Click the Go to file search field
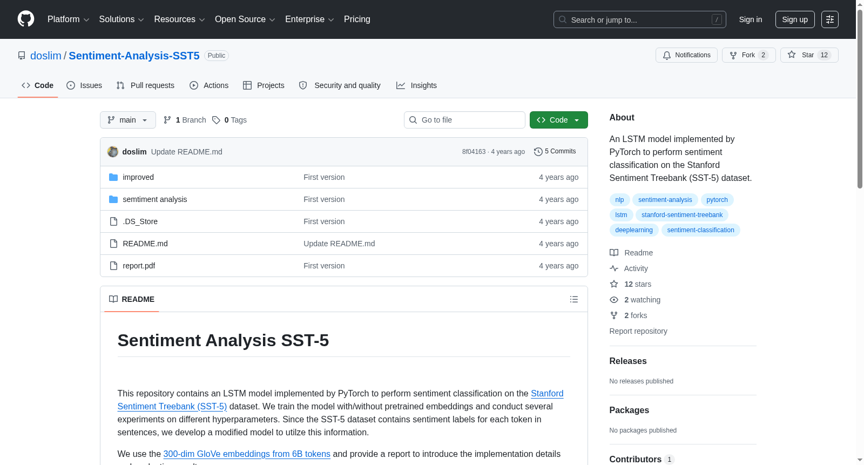864x465 pixels. coord(464,120)
